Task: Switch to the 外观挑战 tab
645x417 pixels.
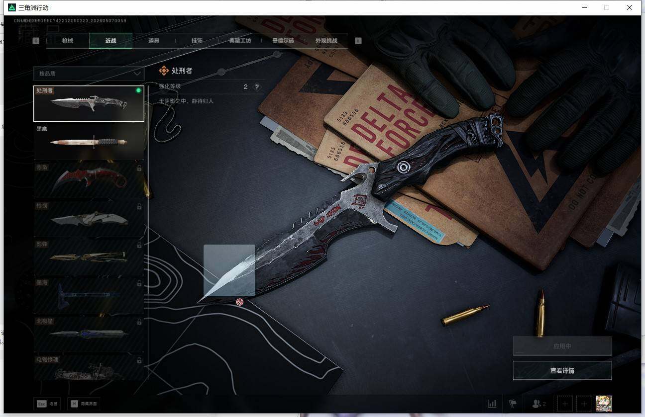Action: click(326, 41)
